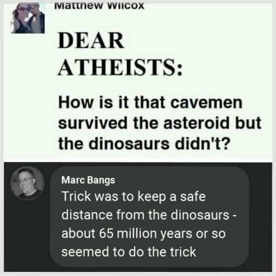Click 'Trick was to keep a safe' line
Viewport: 276px width, 276px height.
click(x=134, y=197)
